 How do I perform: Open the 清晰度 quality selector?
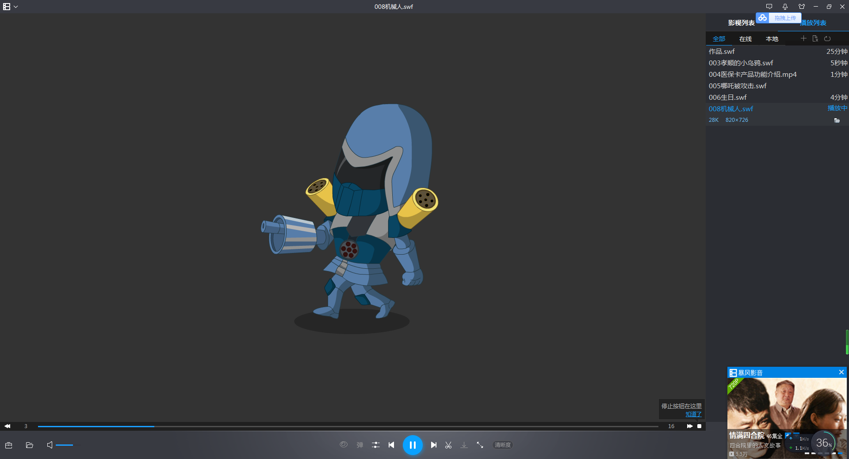[x=503, y=445]
